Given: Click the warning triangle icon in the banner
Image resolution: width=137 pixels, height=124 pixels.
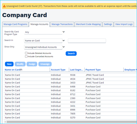Looking at the screenshot, I should click(x=4, y=6).
